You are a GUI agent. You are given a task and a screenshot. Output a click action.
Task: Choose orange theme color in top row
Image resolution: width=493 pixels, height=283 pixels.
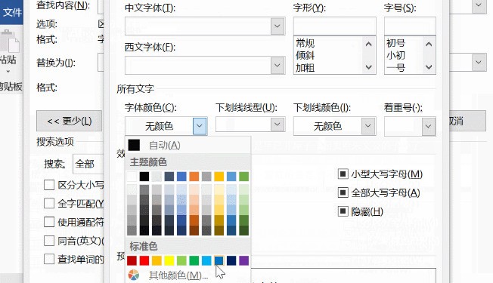point(194,177)
